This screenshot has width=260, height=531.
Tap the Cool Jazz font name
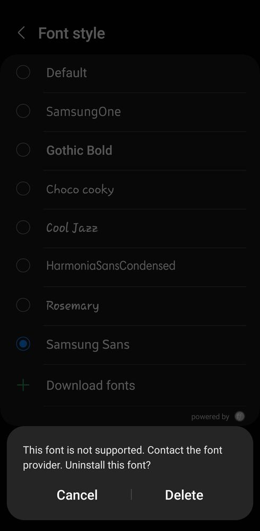[72, 228]
